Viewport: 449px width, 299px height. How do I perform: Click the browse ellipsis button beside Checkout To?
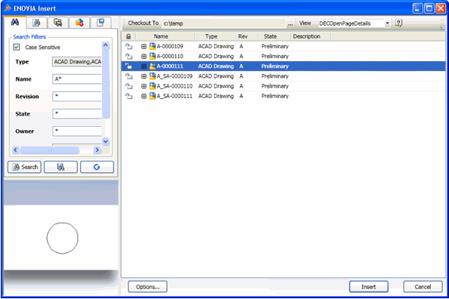(x=290, y=23)
